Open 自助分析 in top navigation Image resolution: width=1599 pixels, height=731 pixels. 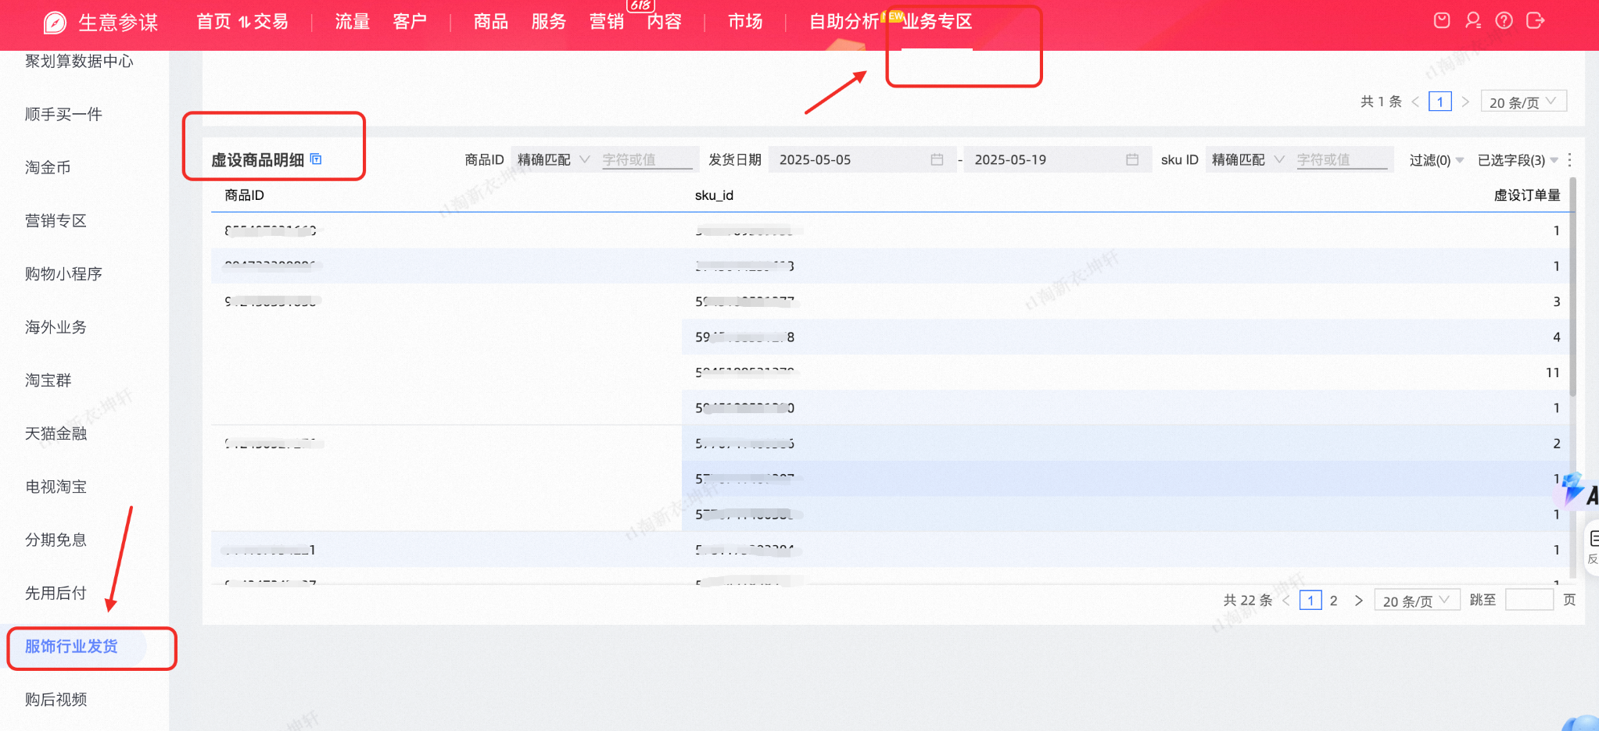(x=844, y=22)
